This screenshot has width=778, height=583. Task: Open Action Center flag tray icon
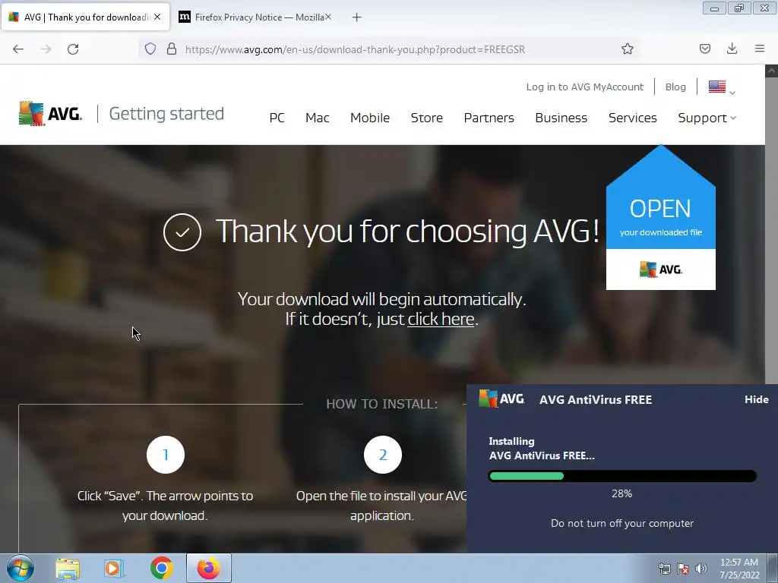tap(683, 569)
